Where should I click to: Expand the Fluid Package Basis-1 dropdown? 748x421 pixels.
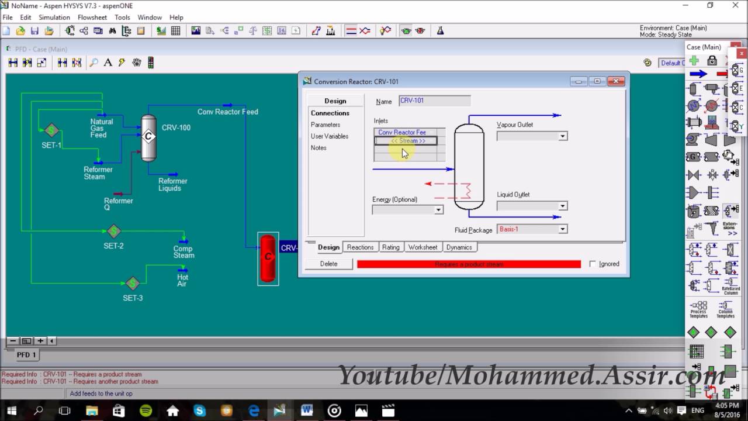(562, 229)
